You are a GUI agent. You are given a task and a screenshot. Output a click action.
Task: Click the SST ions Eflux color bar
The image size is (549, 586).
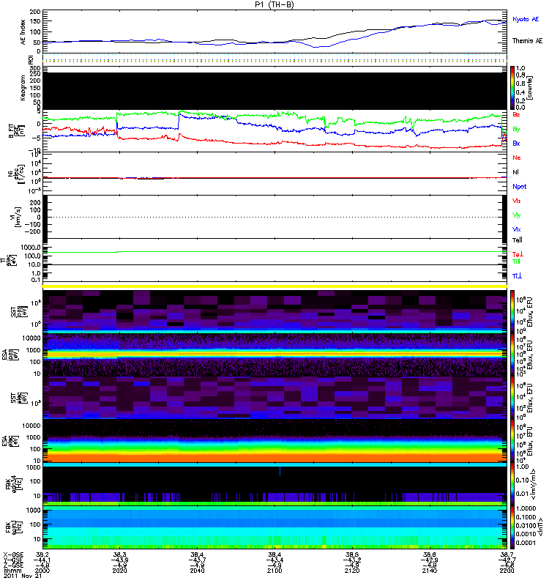click(512, 312)
